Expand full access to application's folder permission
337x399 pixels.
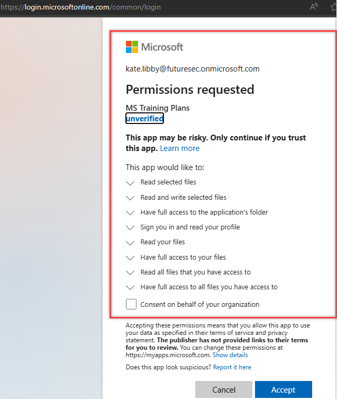pyautogui.click(x=131, y=212)
